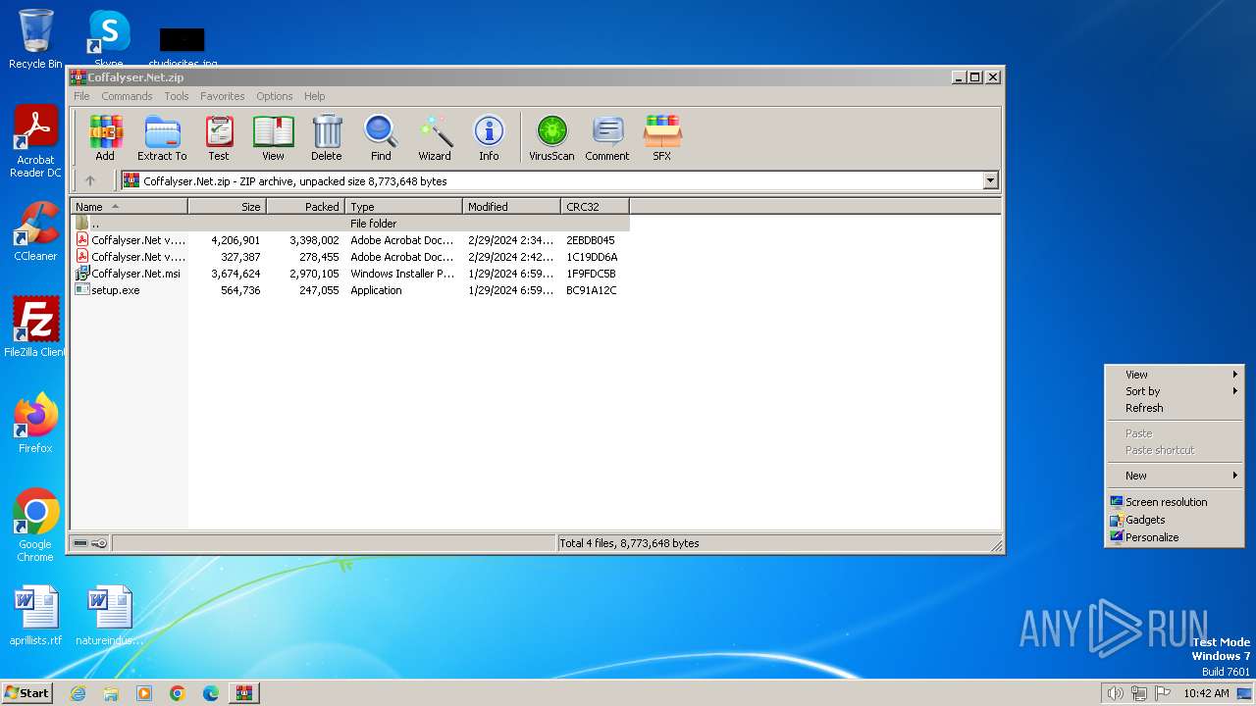1256x706 pixels.
Task: Open the Help menu
Action: (315, 96)
